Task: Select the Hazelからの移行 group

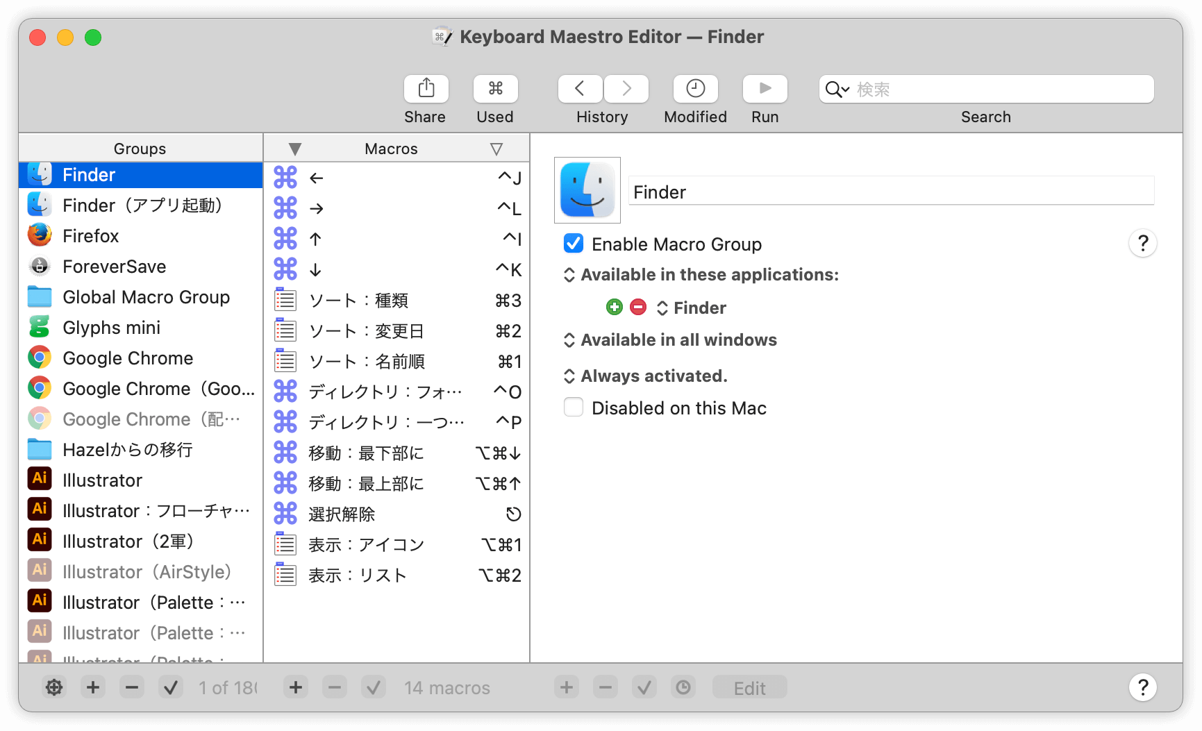Action: [x=141, y=450]
